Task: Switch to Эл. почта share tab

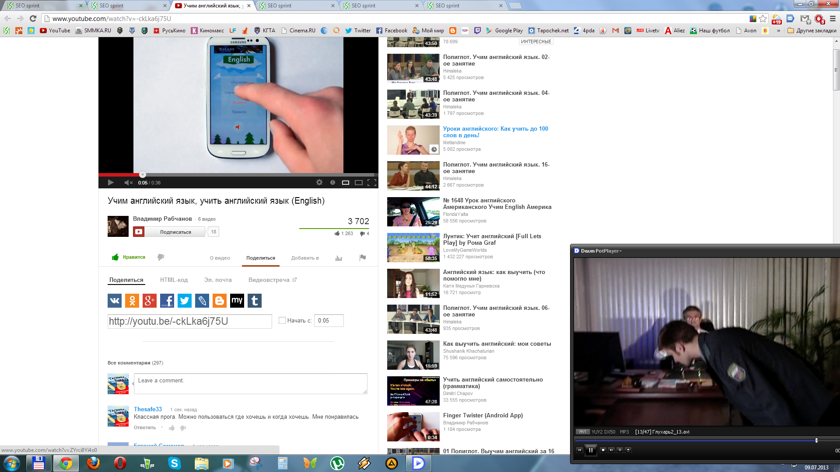Action: 218,280
